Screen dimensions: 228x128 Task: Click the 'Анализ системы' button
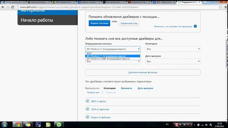[x=99, y=23]
